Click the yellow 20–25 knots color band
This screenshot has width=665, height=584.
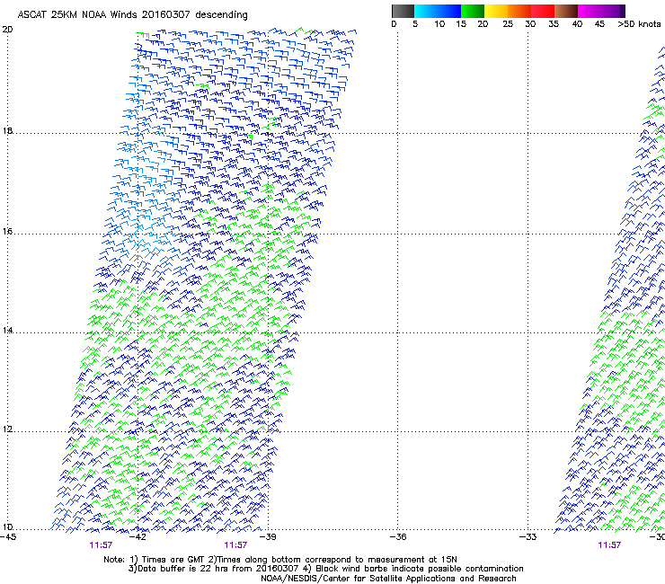pyautogui.click(x=496, y=11)
